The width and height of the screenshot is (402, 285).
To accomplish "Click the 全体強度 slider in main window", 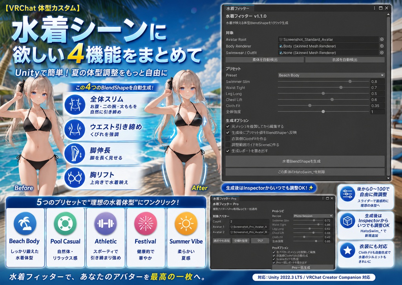I will 323,112.
